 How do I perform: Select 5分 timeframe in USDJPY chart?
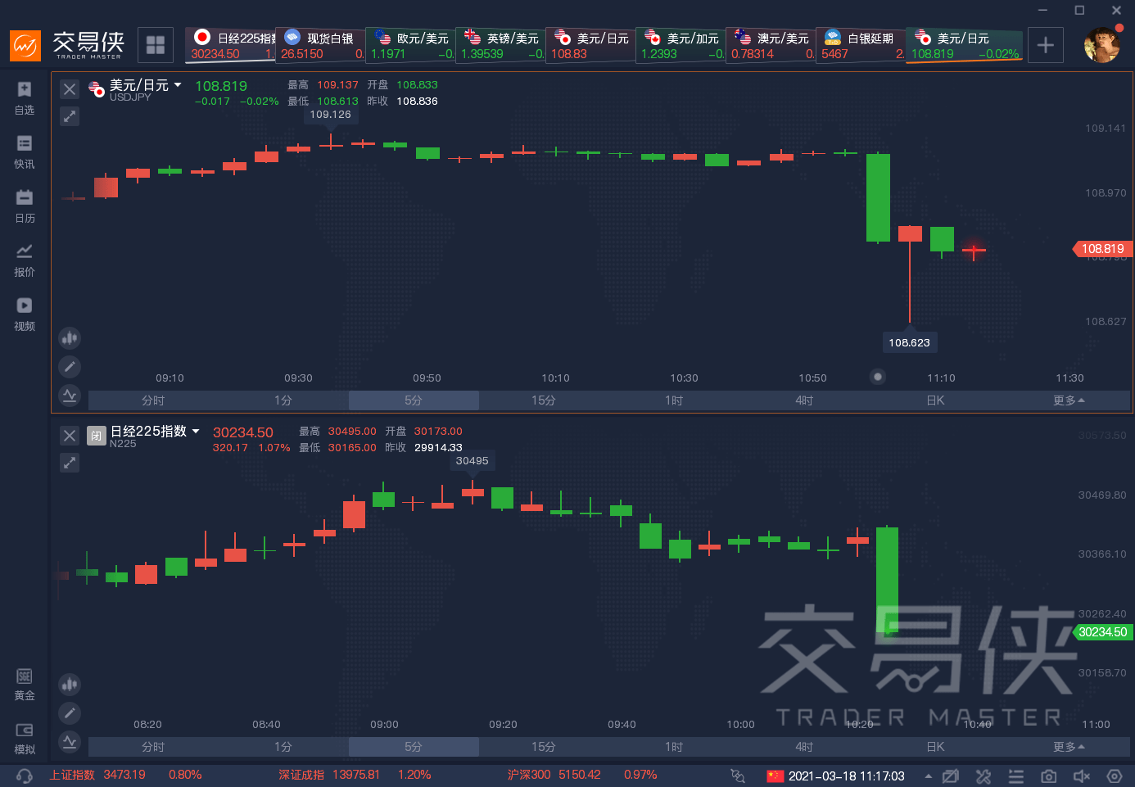(x=414, y=400)
